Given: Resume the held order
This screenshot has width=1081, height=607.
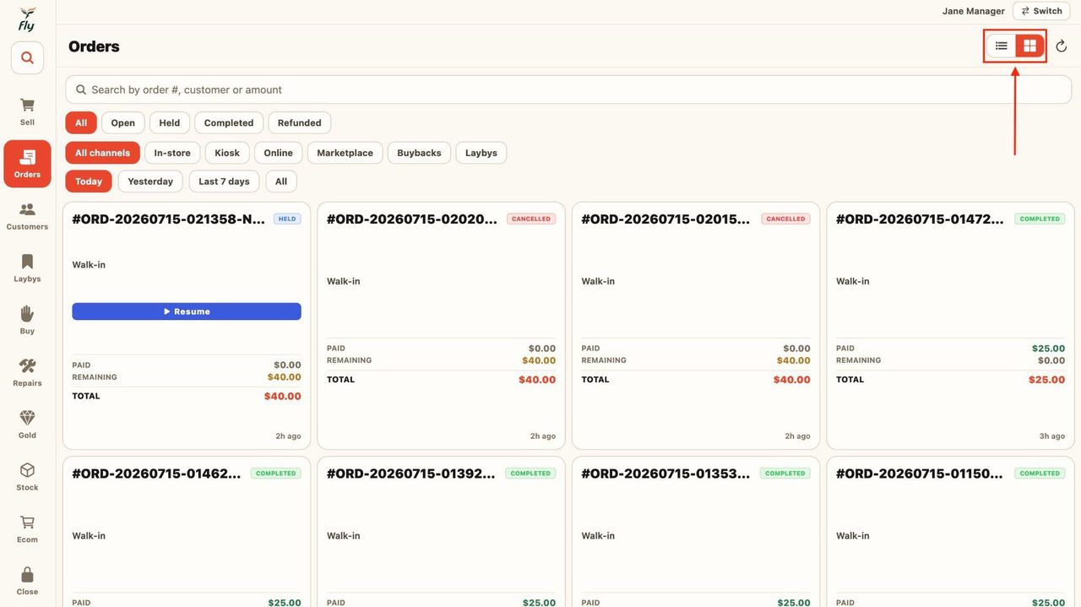Looking at the screenshot, I should 187,312.
